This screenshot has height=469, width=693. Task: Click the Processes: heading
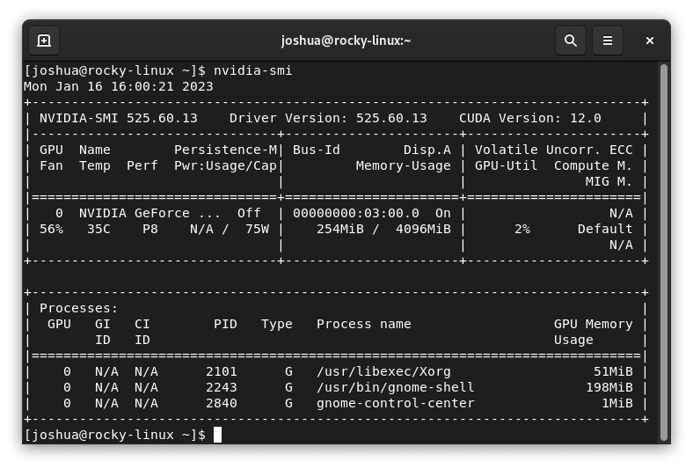tap(78, 308)
